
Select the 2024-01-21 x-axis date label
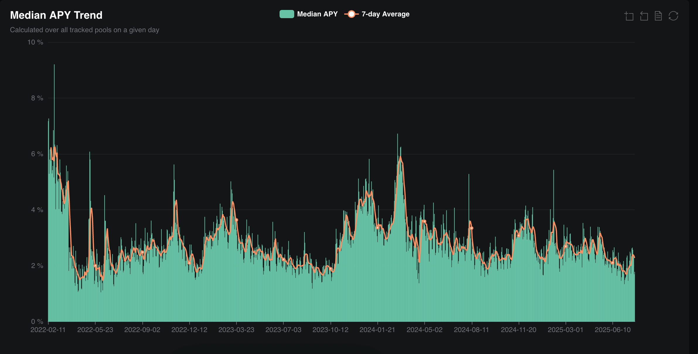pyautogui.click(x=377, y=330)
